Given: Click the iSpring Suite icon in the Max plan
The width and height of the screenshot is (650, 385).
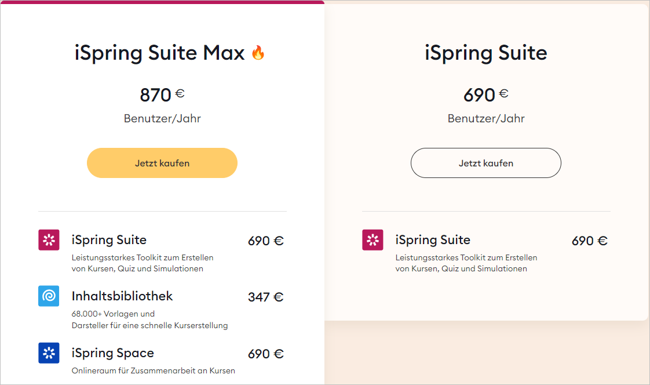Looking at the screenshot, I should pyautogui.click(x=49, y=240).
